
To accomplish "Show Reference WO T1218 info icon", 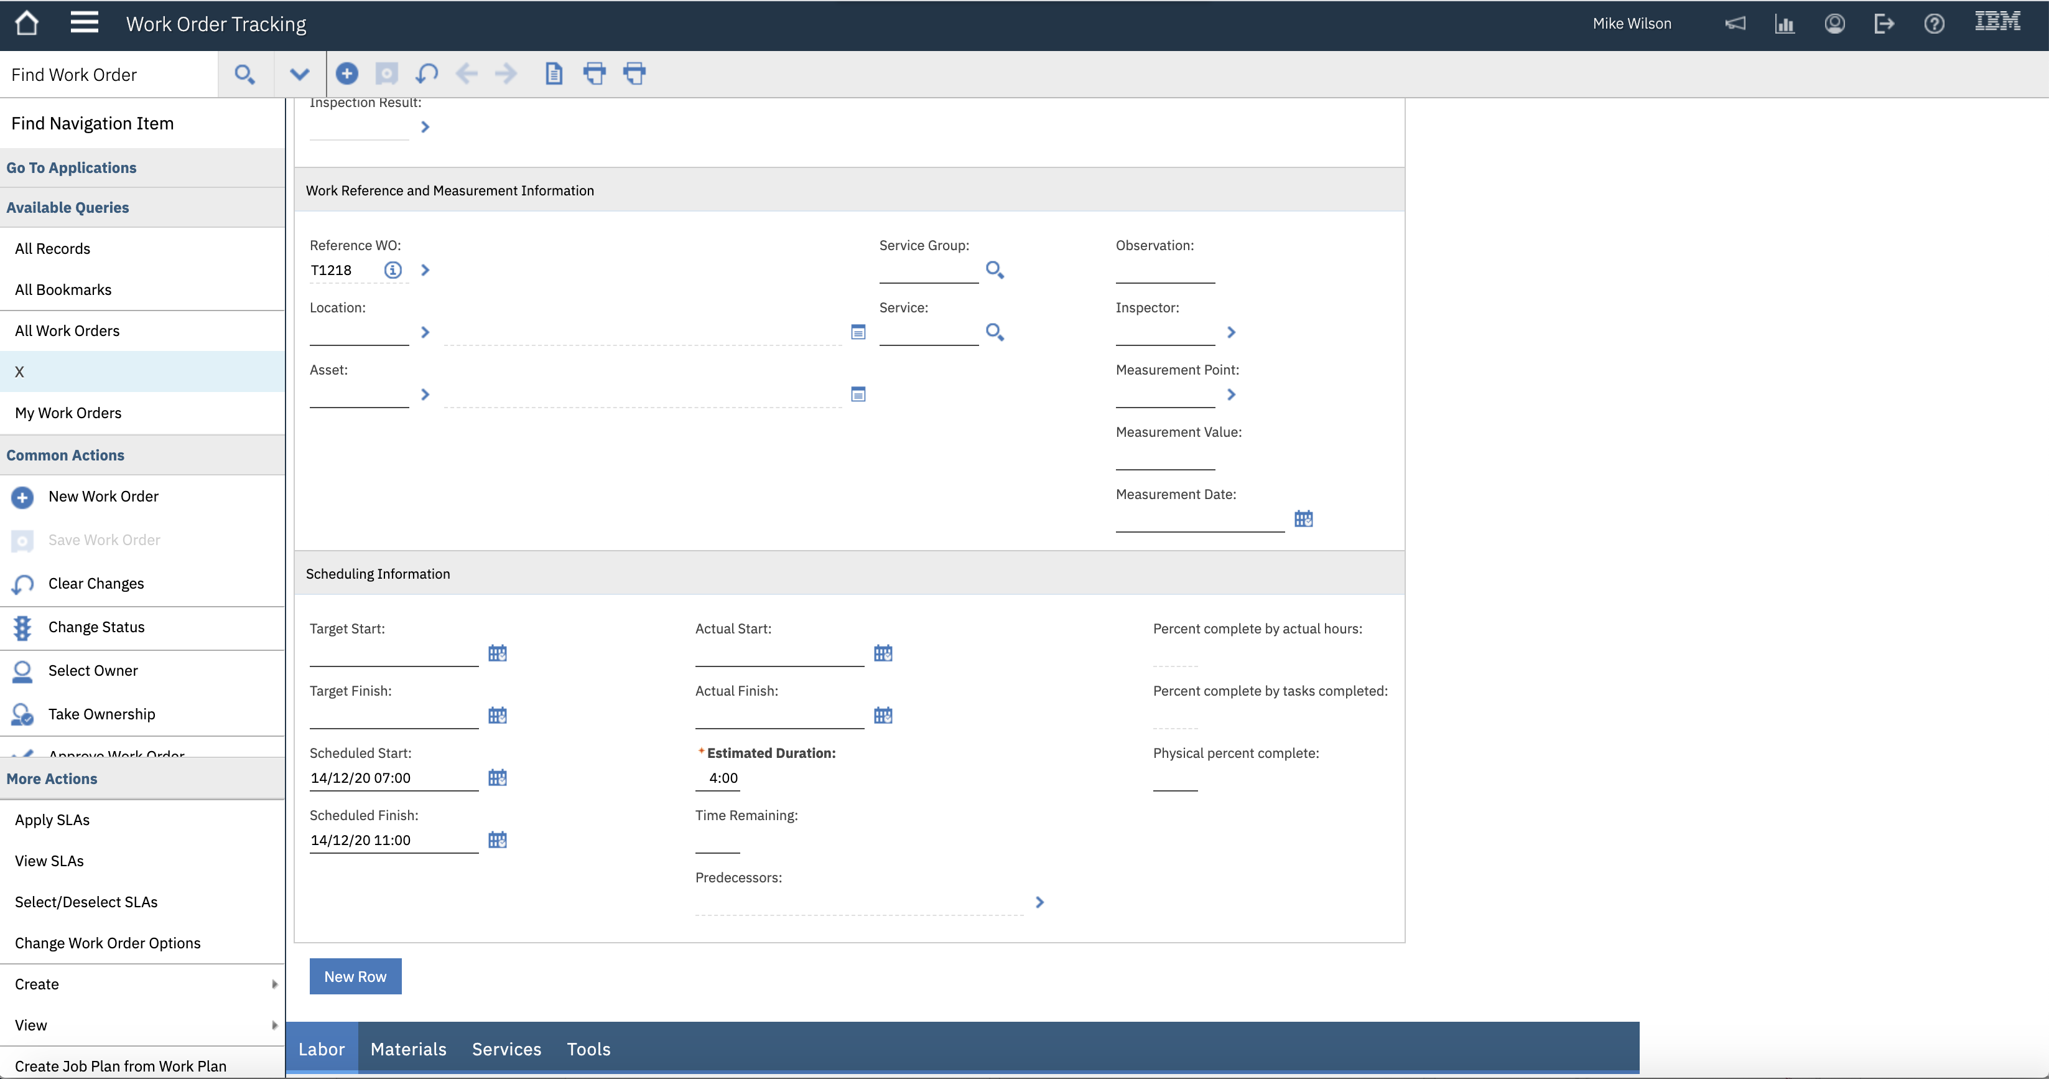I will pos(393,270).
